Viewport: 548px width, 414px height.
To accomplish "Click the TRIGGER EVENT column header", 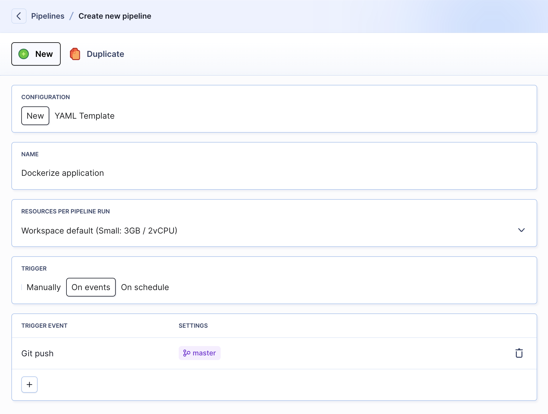I will [x=44, y=326].
